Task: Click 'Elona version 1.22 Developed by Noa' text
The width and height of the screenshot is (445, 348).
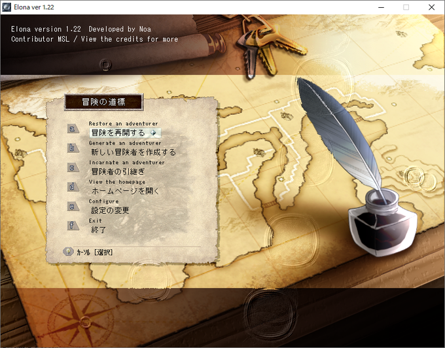Action: [81, 29]
